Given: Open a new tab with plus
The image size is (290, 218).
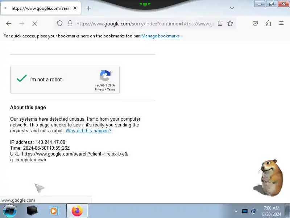Looking at the screenshot, I should (x=89, y=8).
